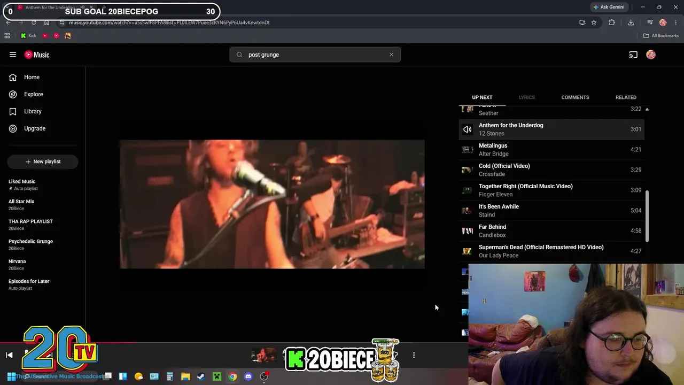Click the queue scroll-up arrow
This screenshot has width=684, height=385.
pos(647,109)
